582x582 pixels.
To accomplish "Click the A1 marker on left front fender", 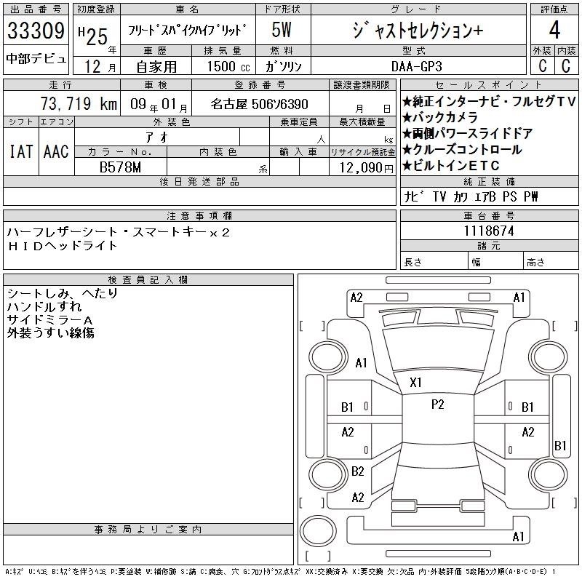I will coord(361,364).
